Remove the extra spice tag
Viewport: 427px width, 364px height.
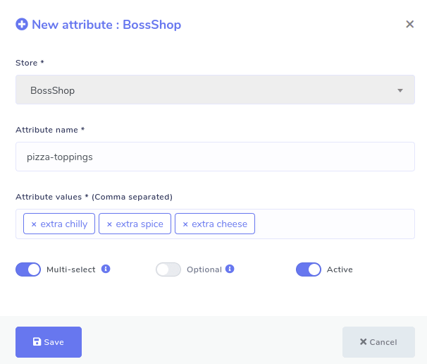109,224
